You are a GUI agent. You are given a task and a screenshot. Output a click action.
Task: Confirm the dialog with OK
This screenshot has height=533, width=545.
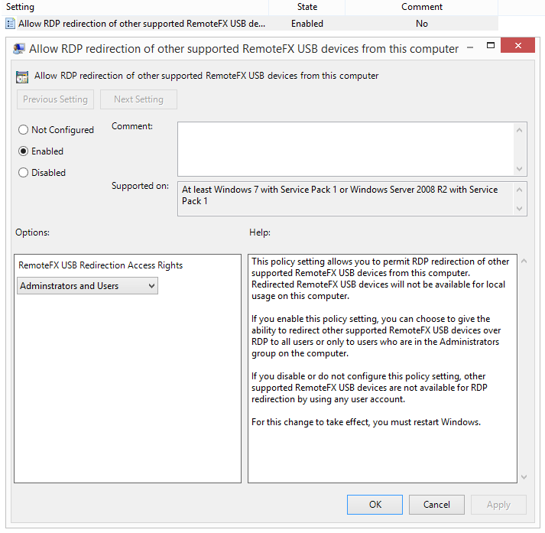pos(375,505)
